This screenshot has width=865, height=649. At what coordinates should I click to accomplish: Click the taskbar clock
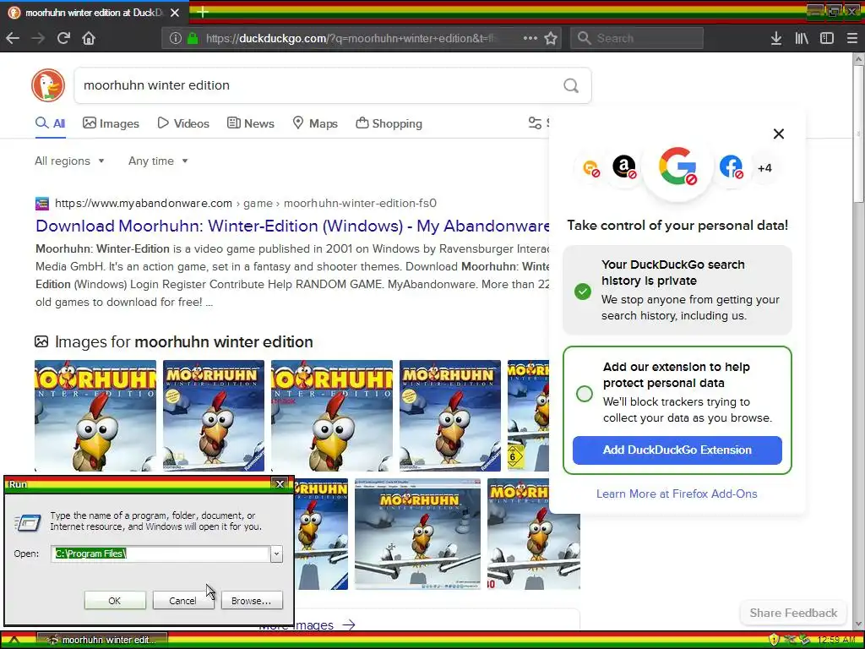[x=836, y=641]
